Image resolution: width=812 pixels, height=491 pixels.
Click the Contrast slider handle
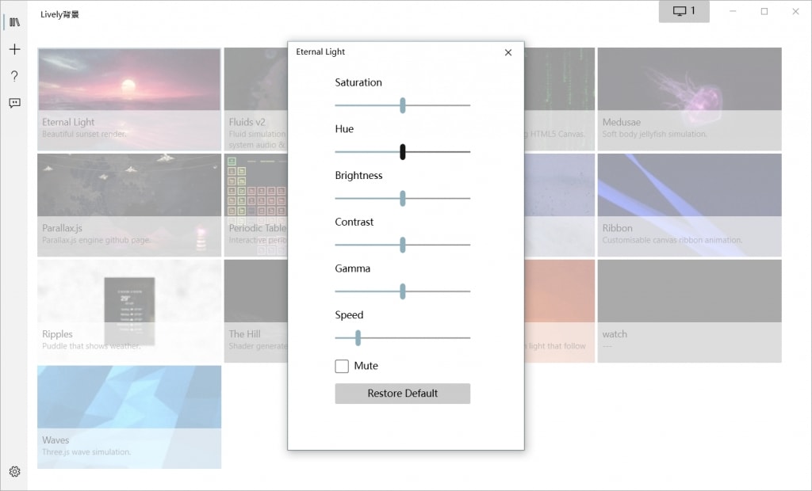pos(403,245)
